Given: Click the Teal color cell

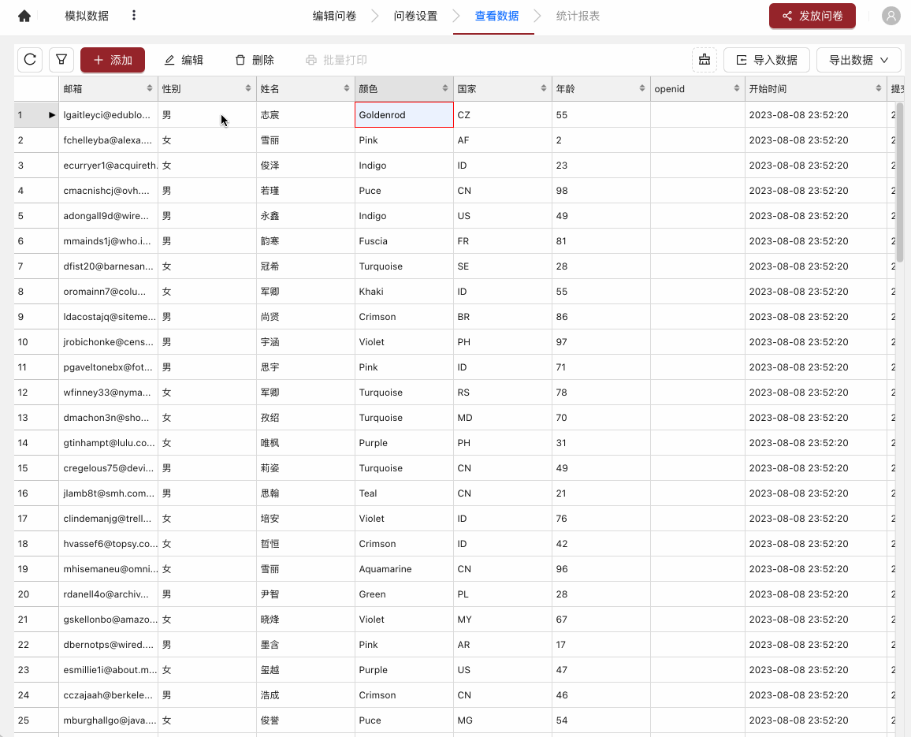Looking at the screenshot, I should [403, 493].
